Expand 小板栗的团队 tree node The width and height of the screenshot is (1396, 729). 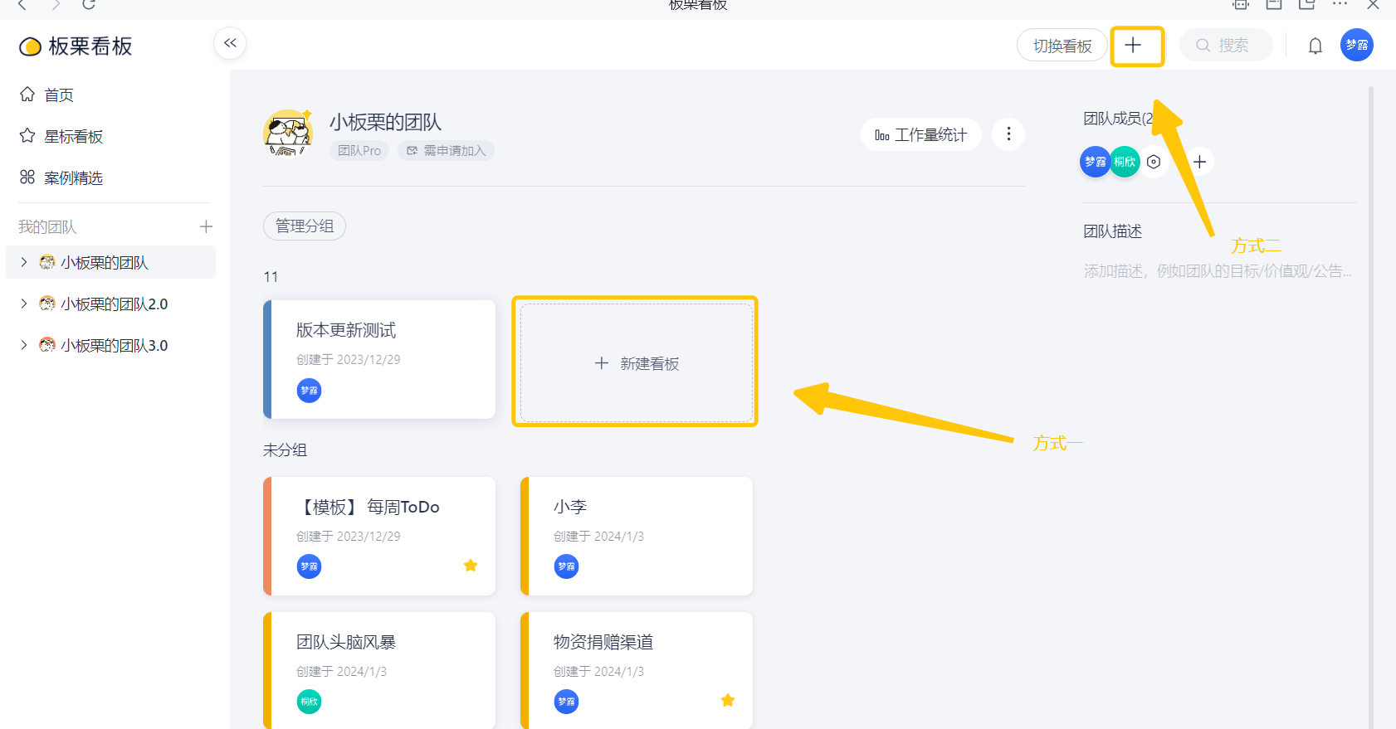24,262
